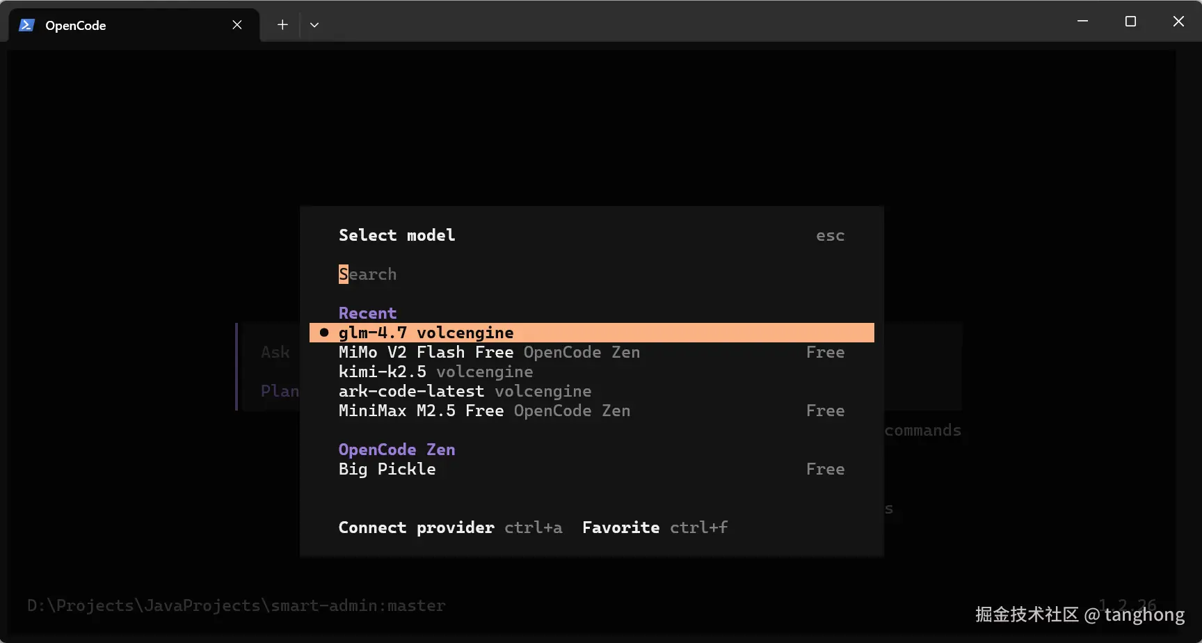The width and height of the screenshot is (1202, 643).
Task: Open a new terminal tab
Action: click(x=282, y=25)
